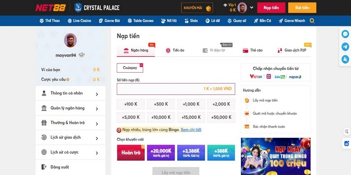This screenshot has width=351, height=175.
Task: Open Thưởng & Hoàn trả section
Action: coord(71,123)
